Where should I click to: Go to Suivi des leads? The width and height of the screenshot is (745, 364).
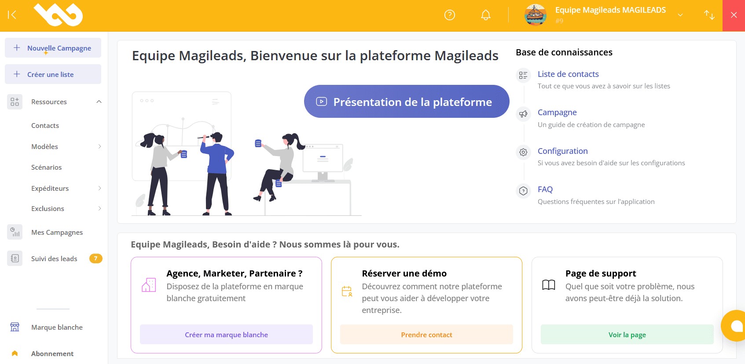[54, 258]
